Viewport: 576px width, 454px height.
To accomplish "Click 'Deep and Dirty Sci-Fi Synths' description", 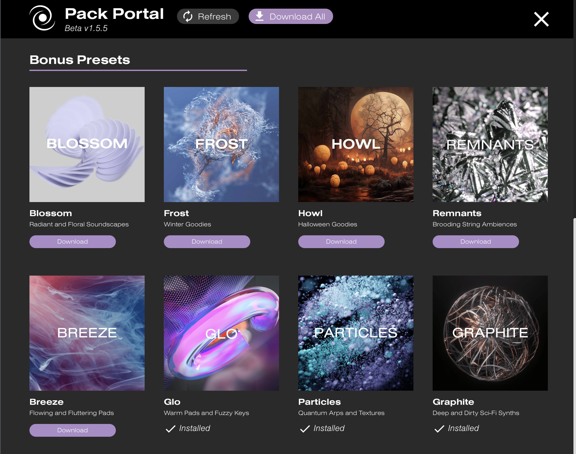I will 476,413.
